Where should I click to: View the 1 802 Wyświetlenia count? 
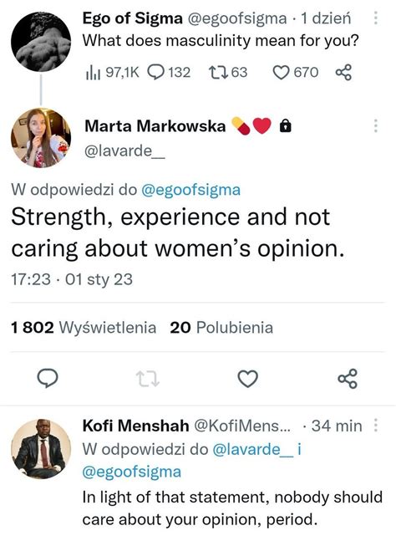84,328
